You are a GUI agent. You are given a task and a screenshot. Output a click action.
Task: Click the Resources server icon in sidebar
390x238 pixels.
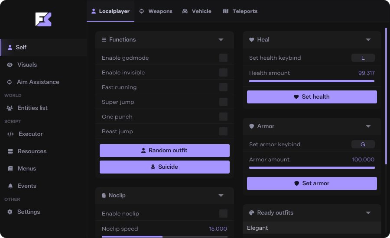(x=10, y=151)
